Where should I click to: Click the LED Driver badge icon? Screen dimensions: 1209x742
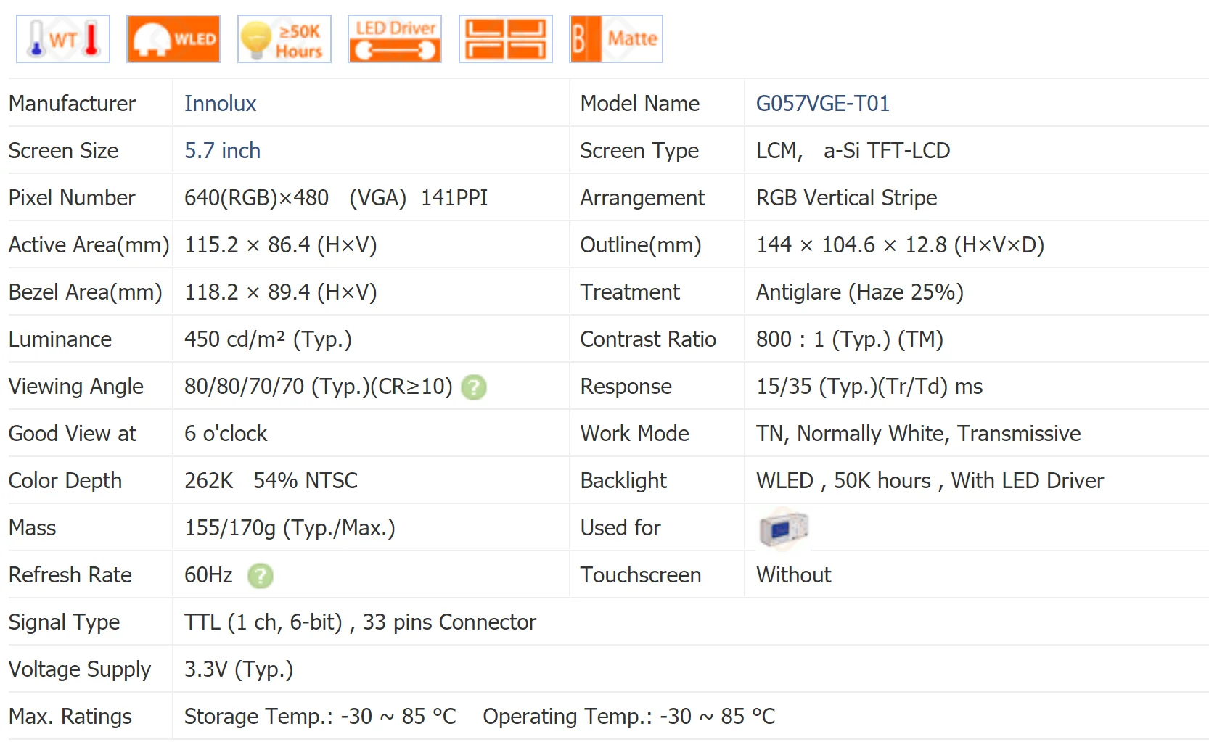395,39
